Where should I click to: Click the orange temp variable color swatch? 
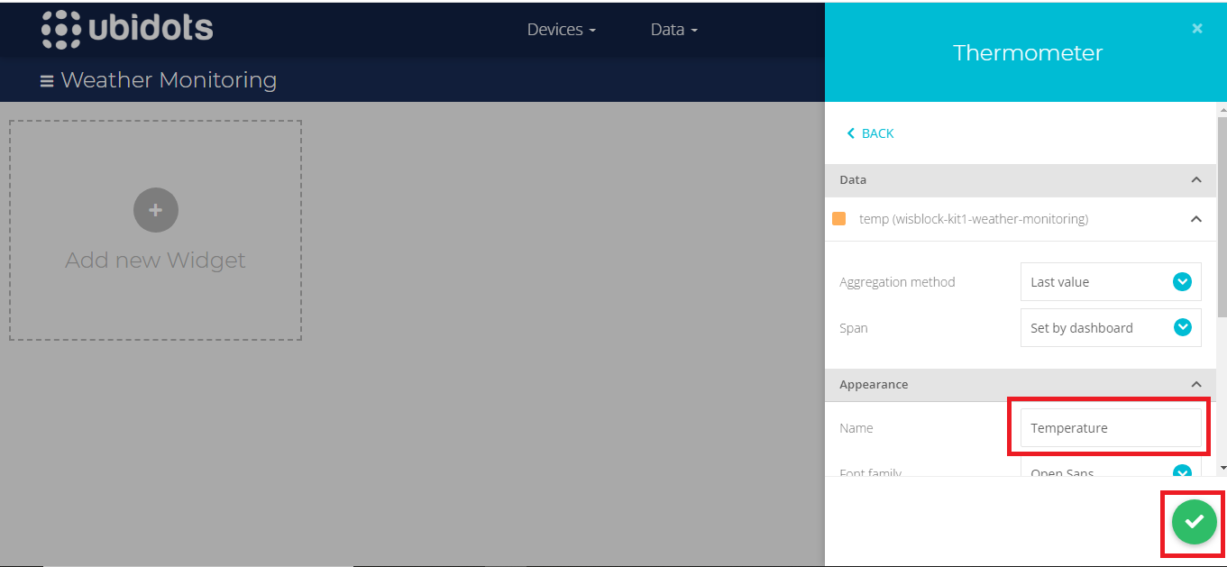click(838, 219)
